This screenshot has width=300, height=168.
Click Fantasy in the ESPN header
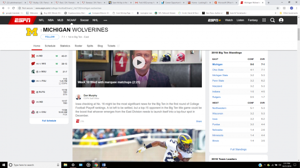tap(253, 20)
